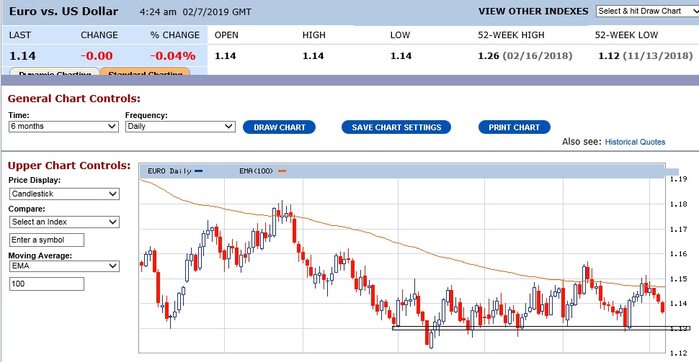The height and width of the screenshot is (362, 699).
Task: Click the blue EURO Daily legend marker
Action: [x=199, y=171]
